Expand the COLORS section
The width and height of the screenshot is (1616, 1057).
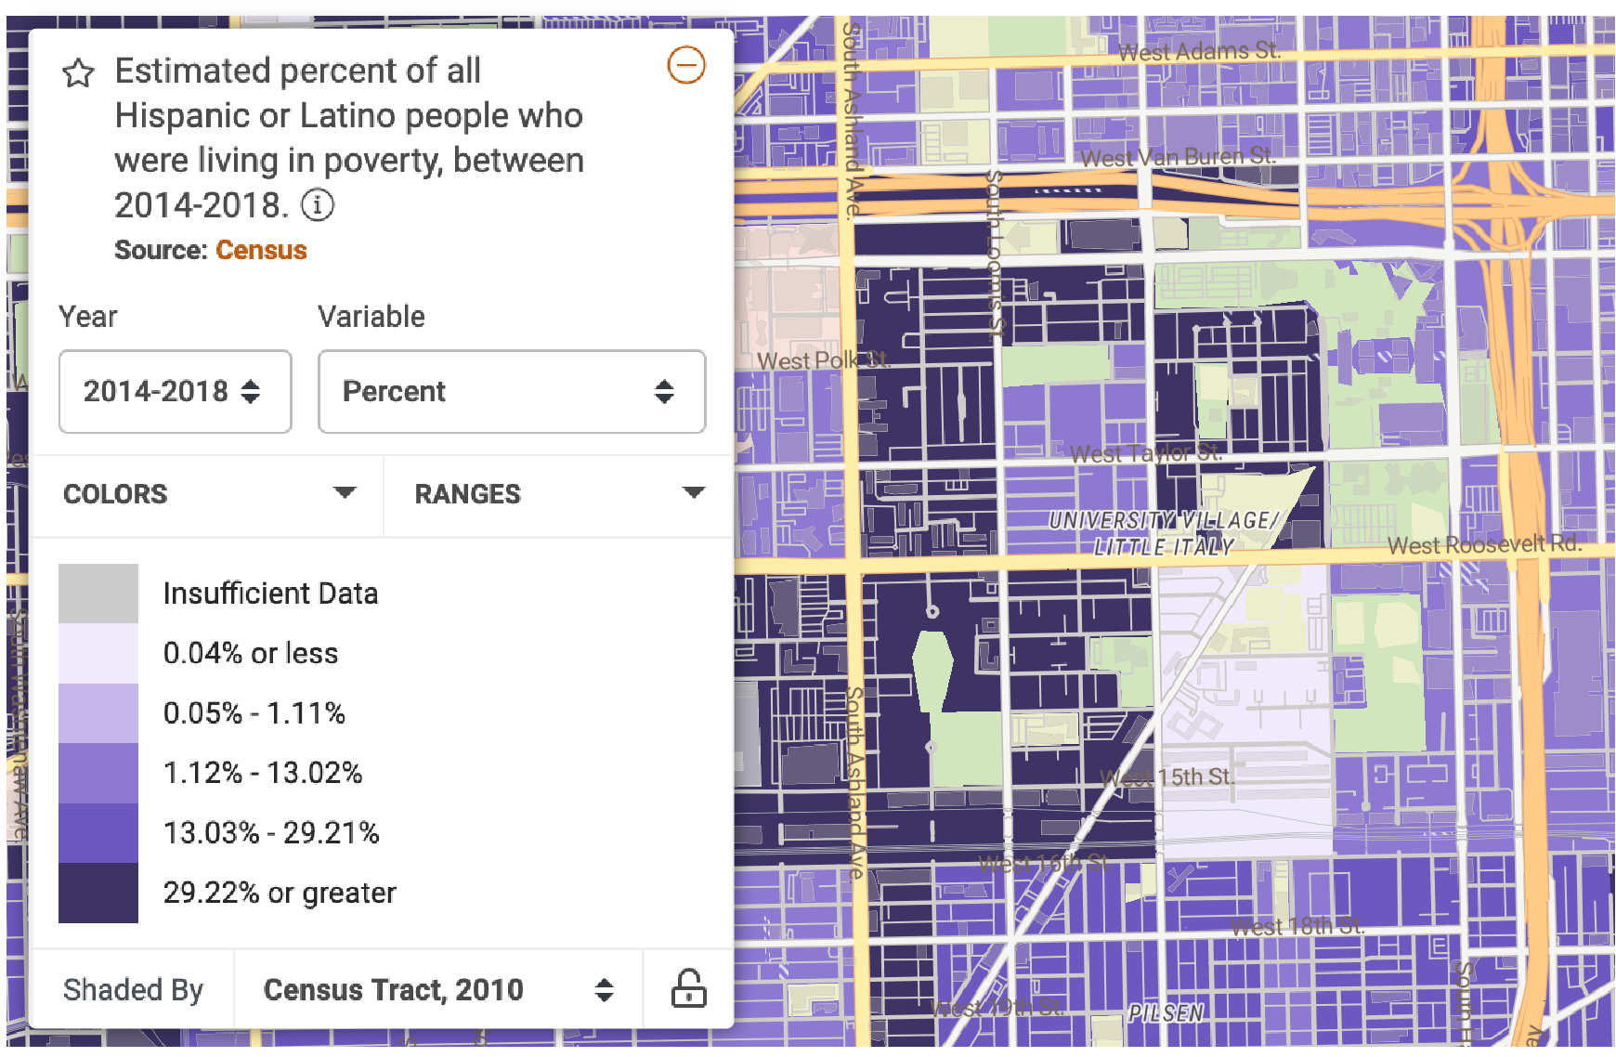tap(209, 493)
